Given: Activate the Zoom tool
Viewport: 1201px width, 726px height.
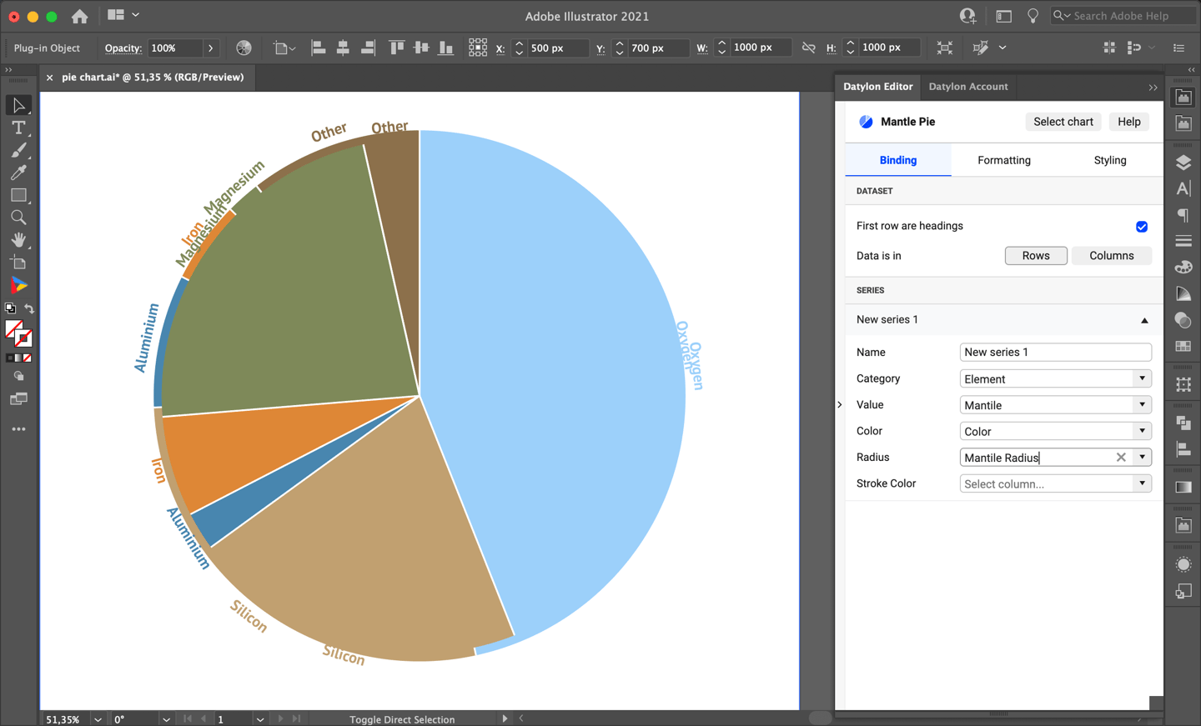Looking at the screenshot, I should [18, 218].
